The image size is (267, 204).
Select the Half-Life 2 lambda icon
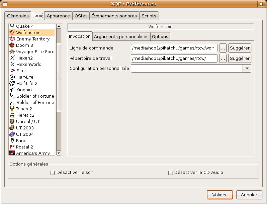point(12,84)
